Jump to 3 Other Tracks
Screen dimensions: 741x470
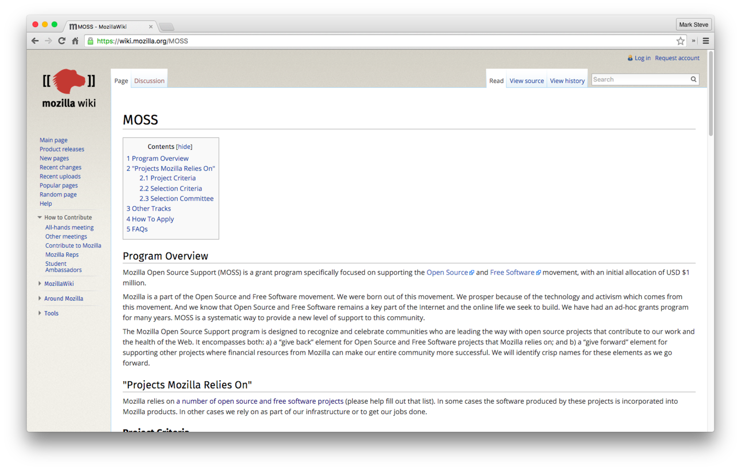[148, 208]
